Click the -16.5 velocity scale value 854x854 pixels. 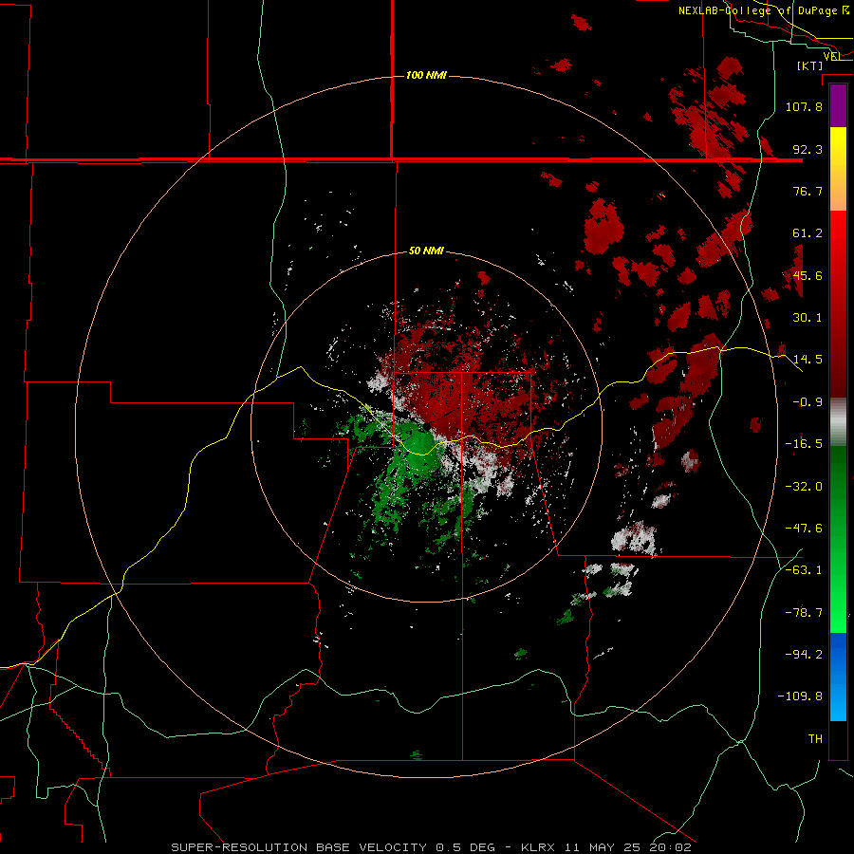[804, 444]
